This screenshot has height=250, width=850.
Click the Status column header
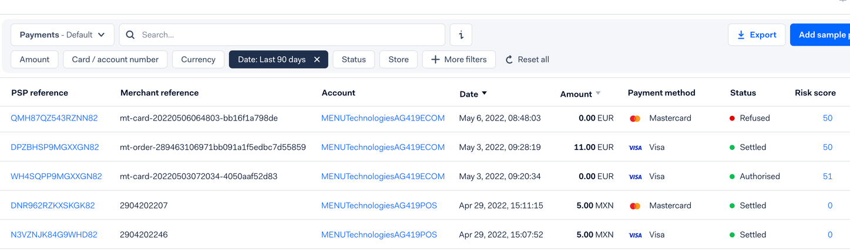click(743, 93)
